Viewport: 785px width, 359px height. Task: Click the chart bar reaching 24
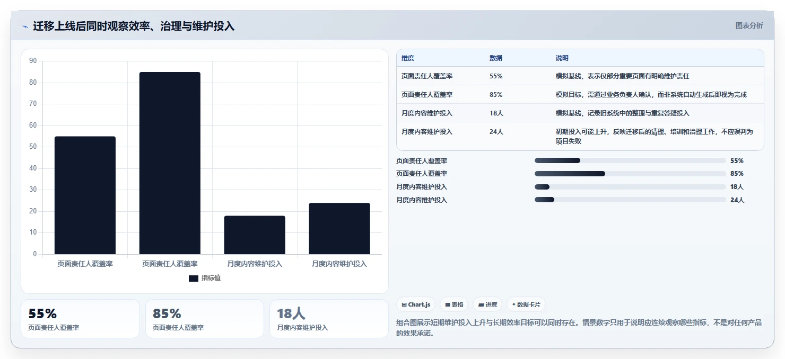(x=339, y=229)
